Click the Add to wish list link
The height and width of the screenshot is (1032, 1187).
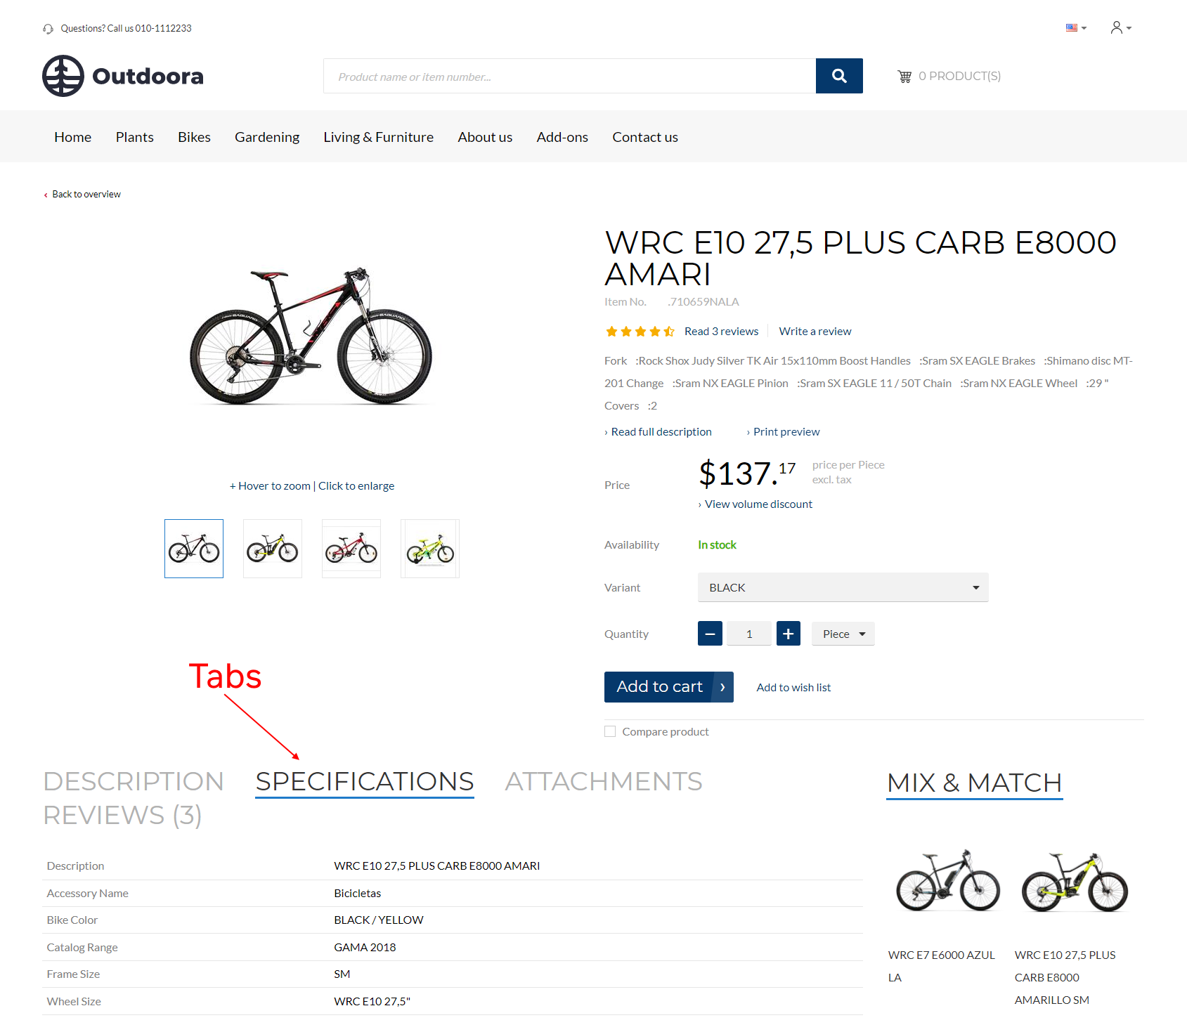coord(793,688)
